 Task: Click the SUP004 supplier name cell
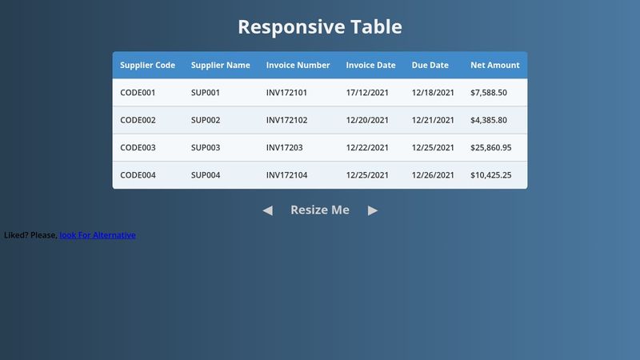coord(206,175)
